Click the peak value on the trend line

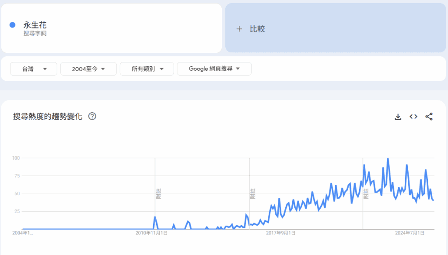388,158
